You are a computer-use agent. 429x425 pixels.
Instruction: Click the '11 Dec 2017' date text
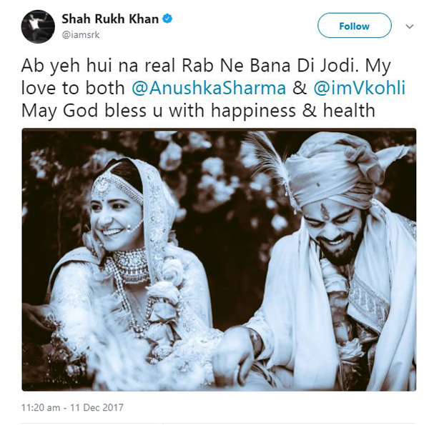point(97,408)
